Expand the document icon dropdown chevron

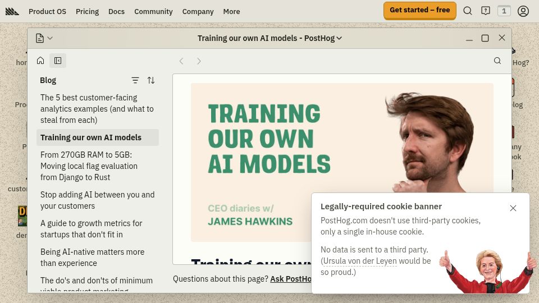[50, 38]
